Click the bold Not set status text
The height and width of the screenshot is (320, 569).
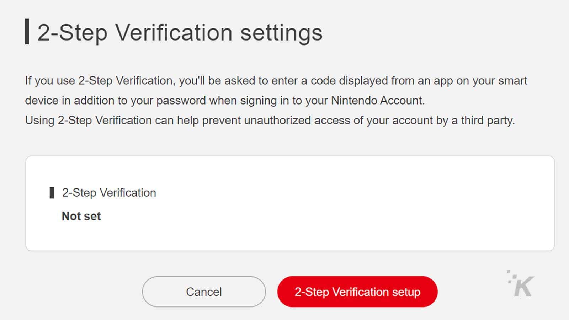pyautogui.click(x=81, y=216)
